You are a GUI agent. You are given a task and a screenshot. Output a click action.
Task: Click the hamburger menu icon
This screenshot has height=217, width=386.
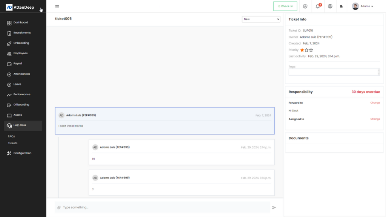[x=57, y=6]
